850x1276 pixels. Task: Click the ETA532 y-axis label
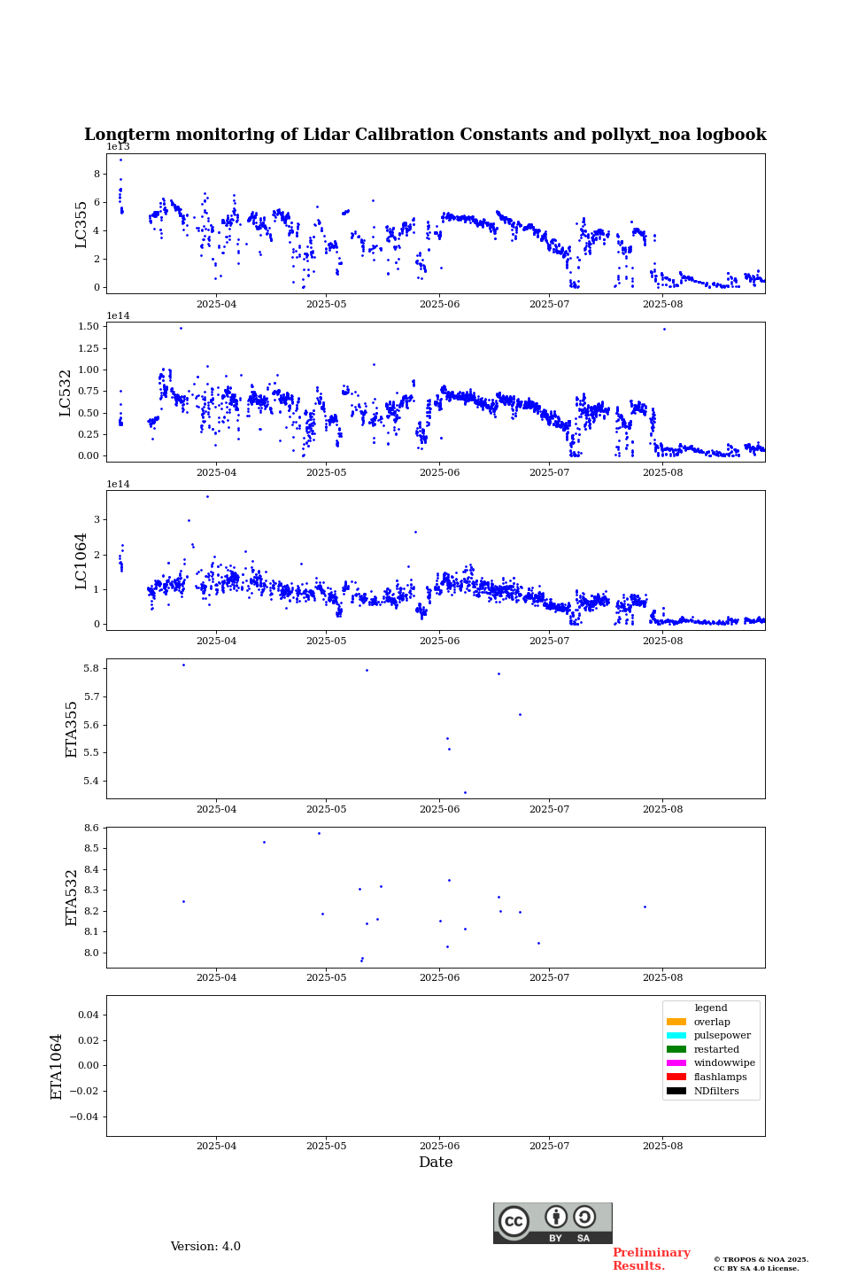point(72,897)
